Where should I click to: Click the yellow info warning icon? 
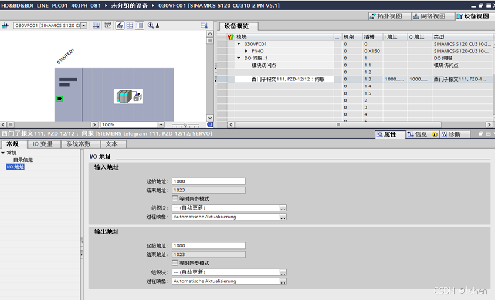pos(435,134)
